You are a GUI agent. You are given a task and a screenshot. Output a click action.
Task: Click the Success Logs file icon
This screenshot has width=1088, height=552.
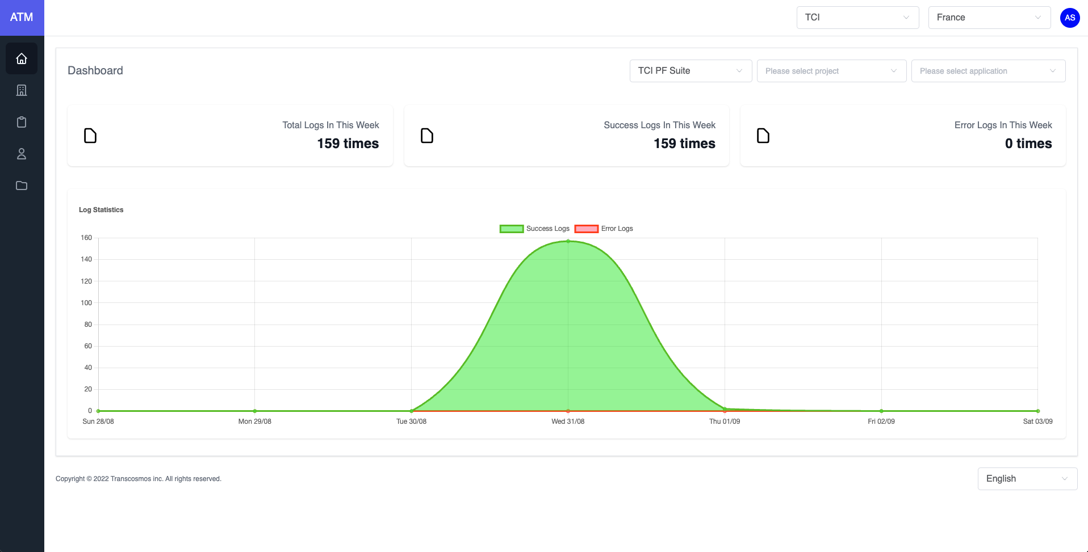pyautogui.click(x=427, y=136)
